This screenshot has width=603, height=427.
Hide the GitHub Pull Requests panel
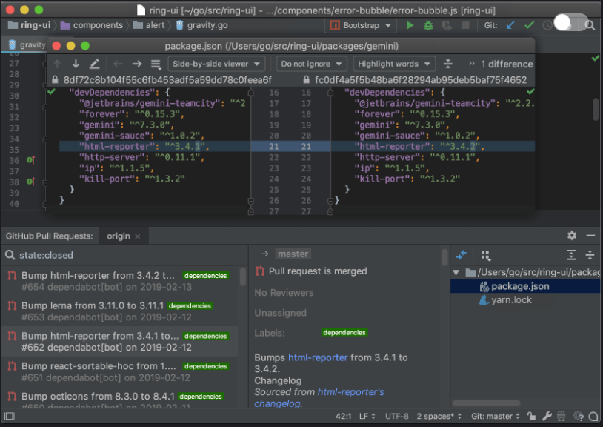pyautogui.click(x=590, y=236)
